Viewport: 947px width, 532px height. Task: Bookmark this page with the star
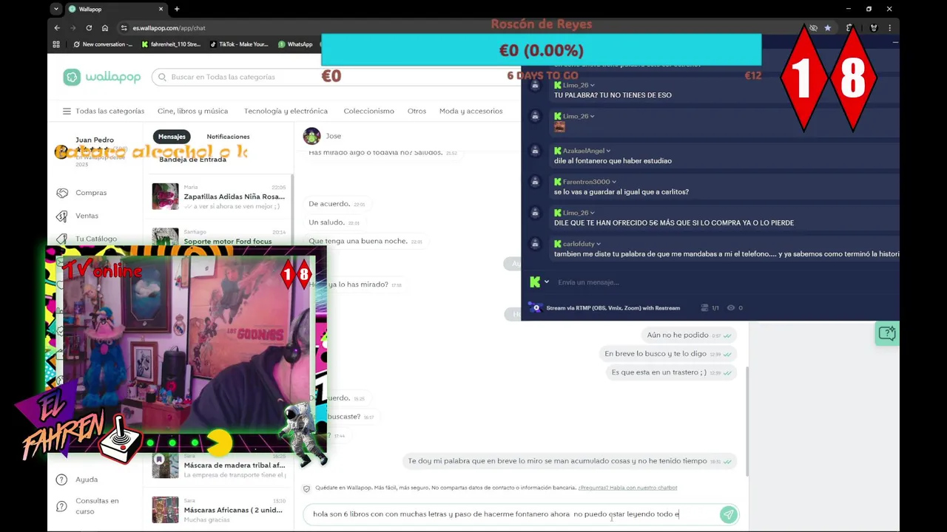pos(828,28)
